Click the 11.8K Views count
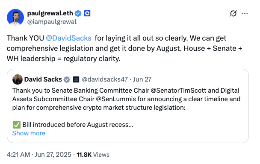This screenshot has width=260, height=164. tap(93, 155)
